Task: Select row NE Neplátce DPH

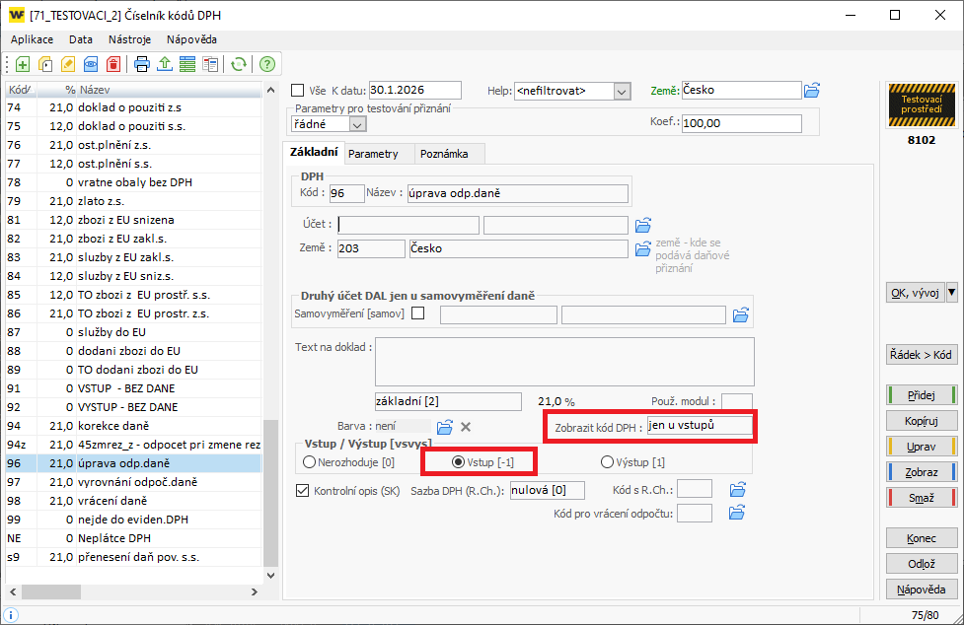Action: (134, 538)
